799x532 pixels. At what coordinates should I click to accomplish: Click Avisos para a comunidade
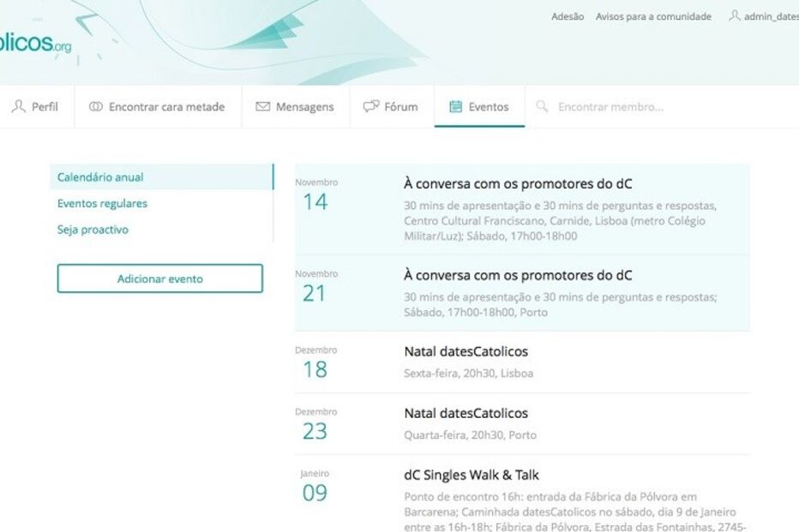tap(653, 16)
